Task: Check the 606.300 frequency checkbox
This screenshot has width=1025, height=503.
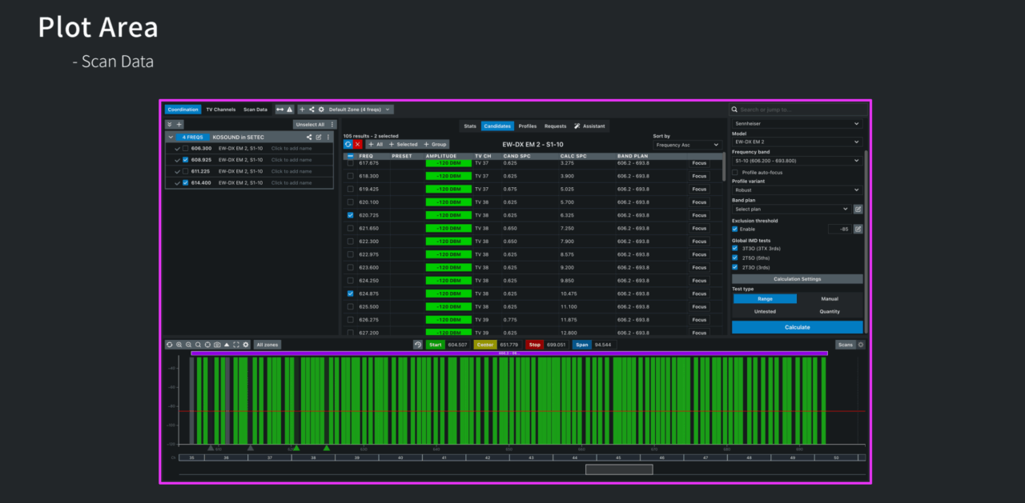Action: tap(185, 149)
